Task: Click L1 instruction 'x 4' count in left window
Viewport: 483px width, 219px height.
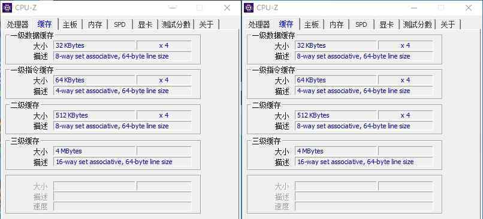Action: click(164, 80)
